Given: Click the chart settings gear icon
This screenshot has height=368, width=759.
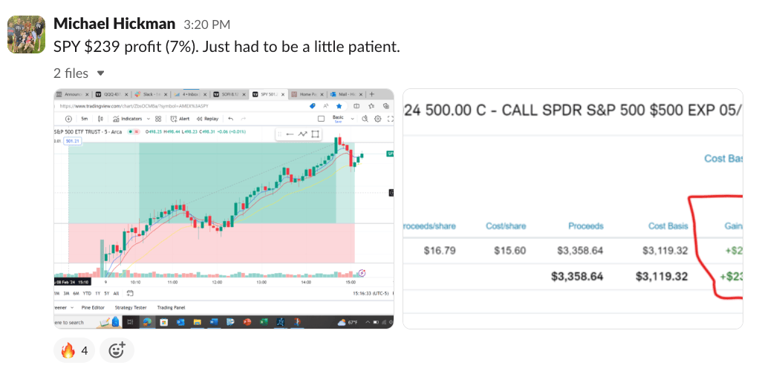Looking at the screenshot, I should 377,119.
